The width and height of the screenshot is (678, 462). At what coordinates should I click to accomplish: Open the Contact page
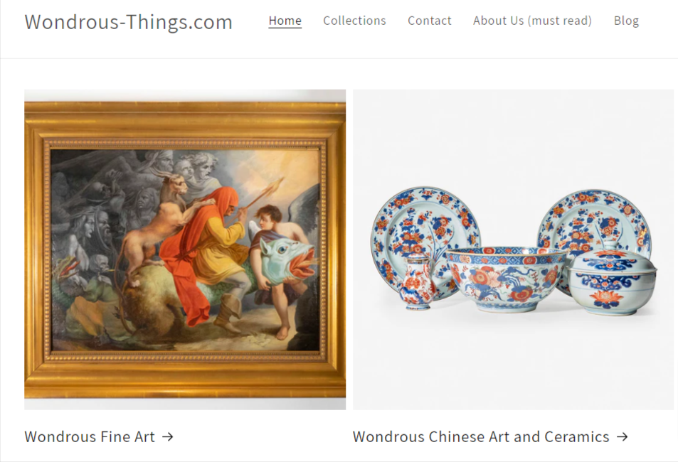430,21
